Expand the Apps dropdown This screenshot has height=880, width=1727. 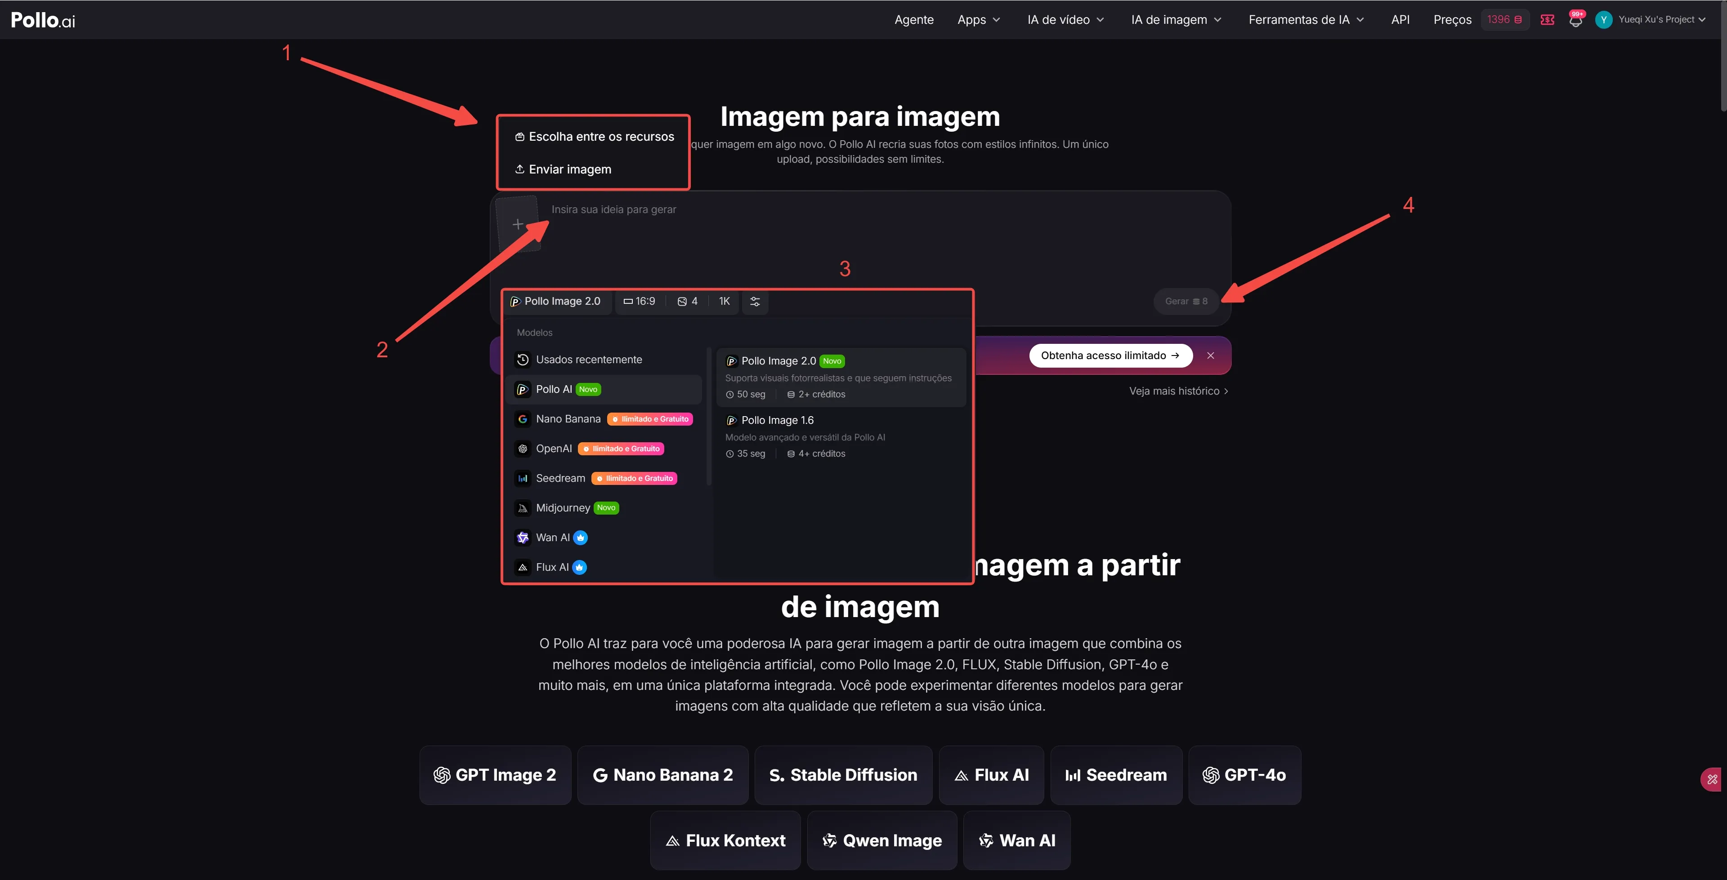tap(979, 19)
